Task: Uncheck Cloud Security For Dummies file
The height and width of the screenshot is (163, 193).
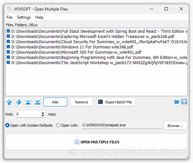Action: 8,42
